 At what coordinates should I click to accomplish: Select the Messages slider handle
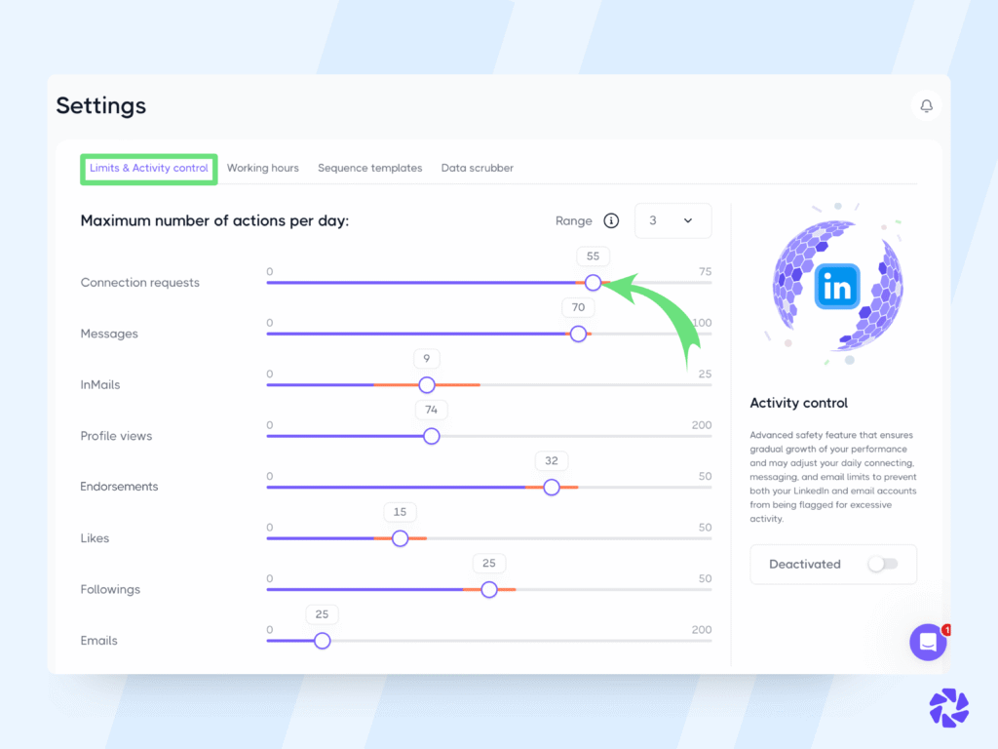pos(579,334)
